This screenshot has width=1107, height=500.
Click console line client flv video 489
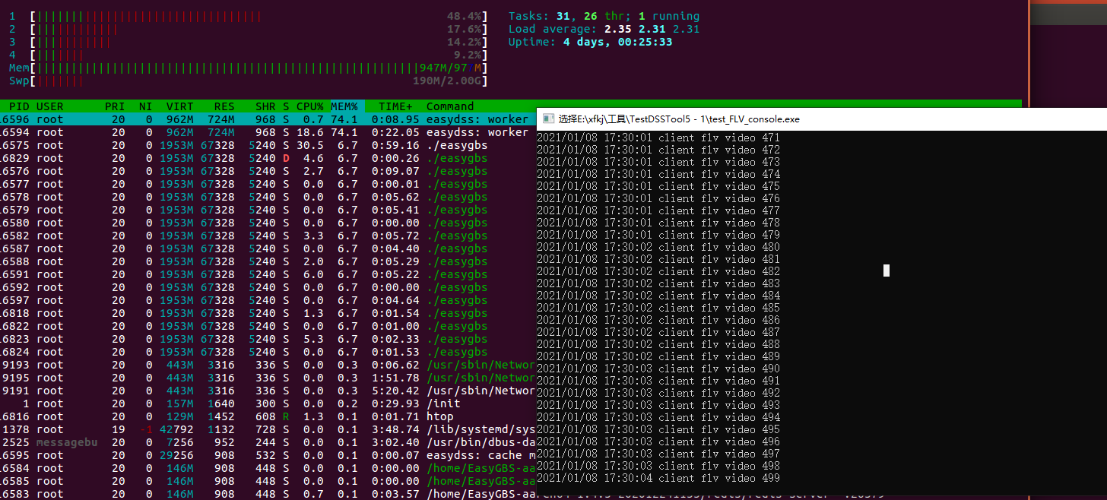pos(658,357)
